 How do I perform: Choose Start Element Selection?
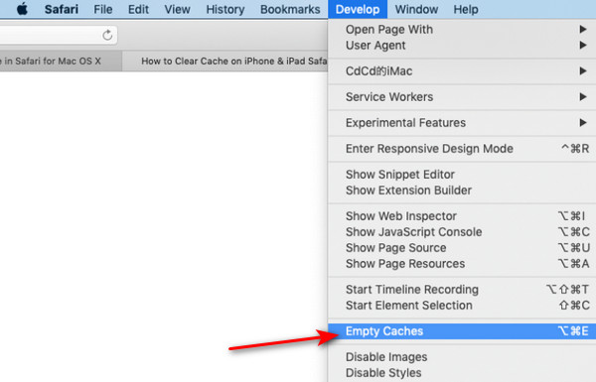(x=462, y=306)
